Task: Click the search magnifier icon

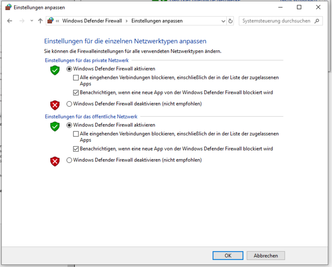Action: [x=317, y=21]
